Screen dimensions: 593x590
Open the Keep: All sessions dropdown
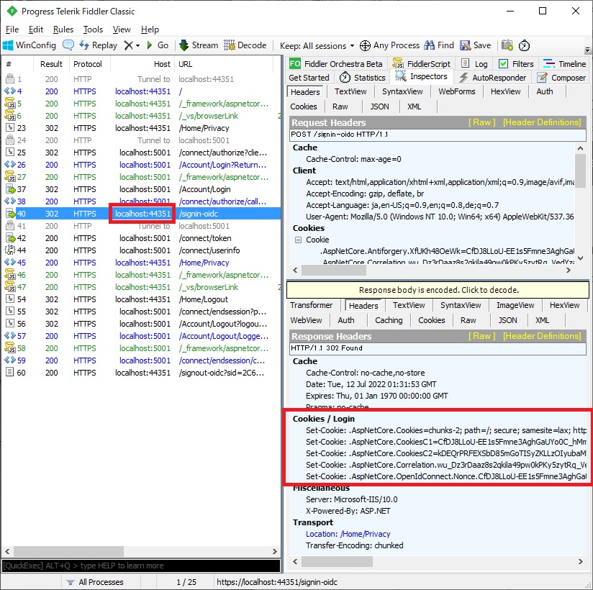pos(317,46)
